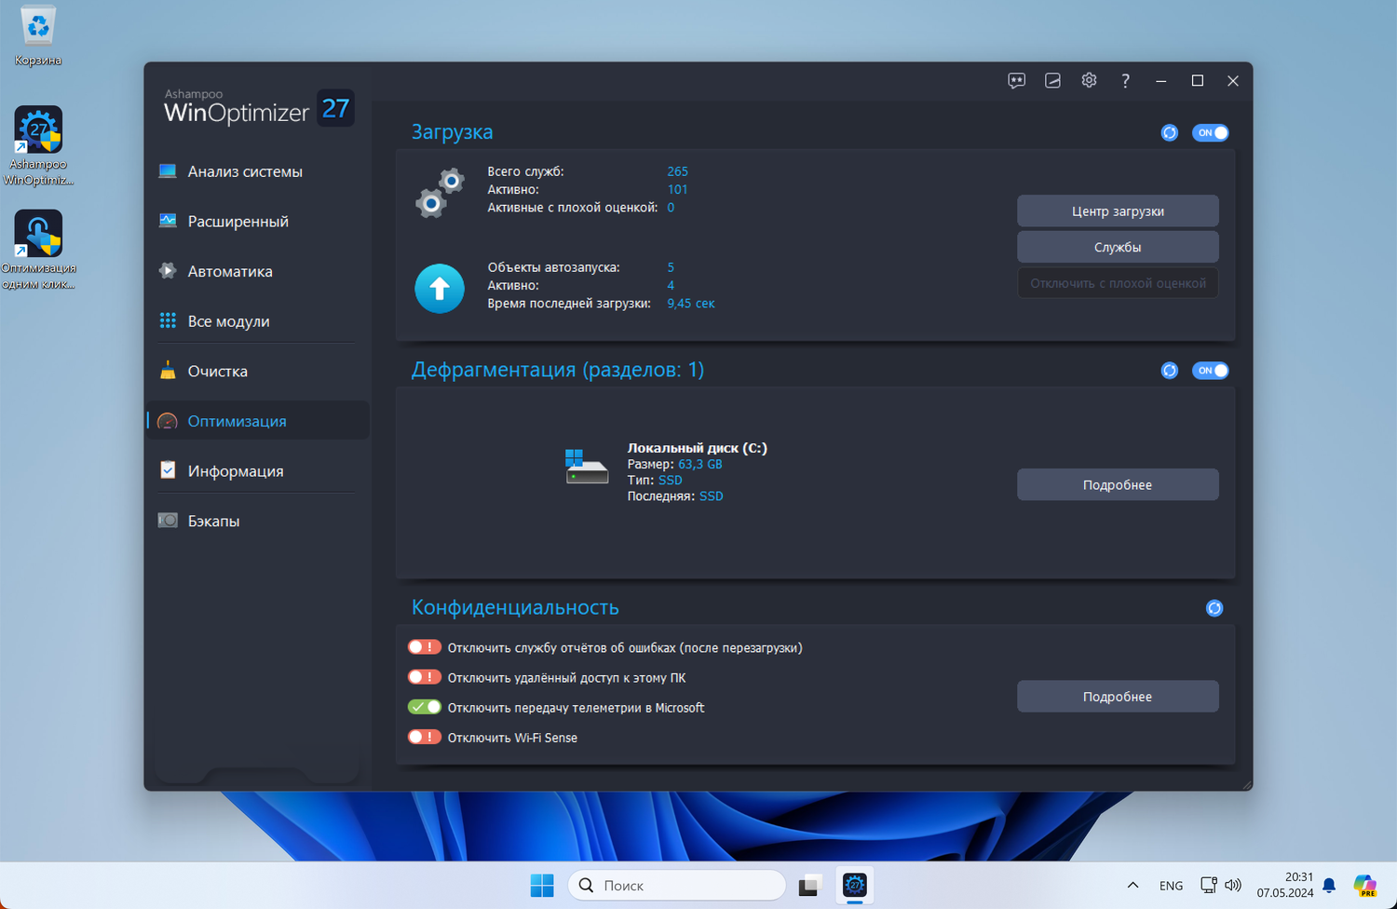Click the taskbar Поиск search field
The width and height of the screenshot is (1397, 909).
point(677,885)
